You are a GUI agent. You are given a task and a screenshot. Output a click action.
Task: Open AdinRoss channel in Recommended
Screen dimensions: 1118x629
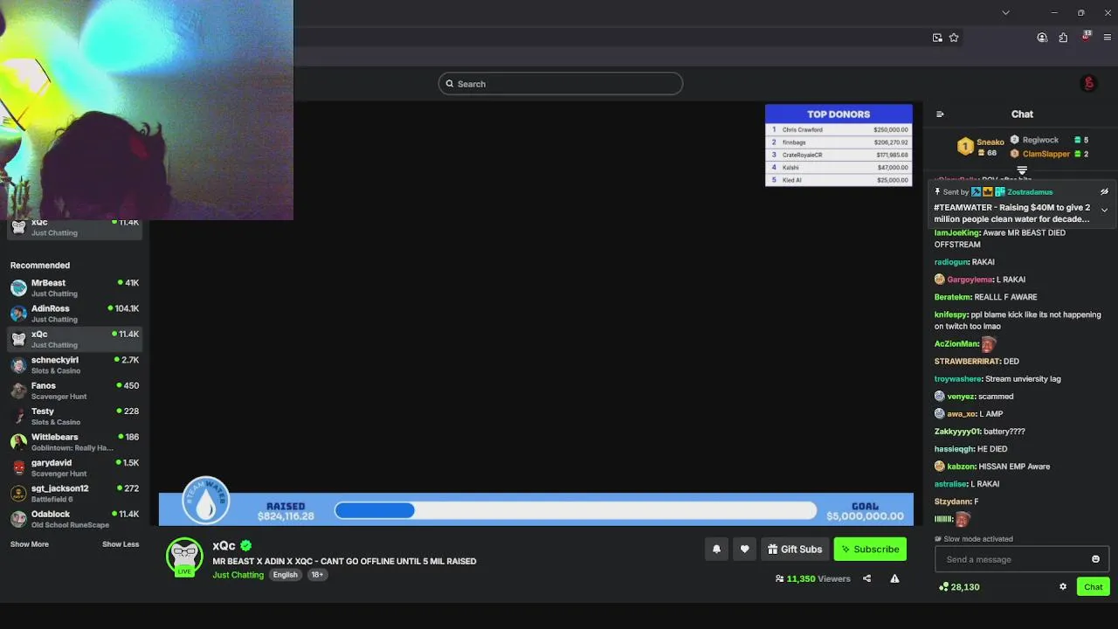coord(75,314)
